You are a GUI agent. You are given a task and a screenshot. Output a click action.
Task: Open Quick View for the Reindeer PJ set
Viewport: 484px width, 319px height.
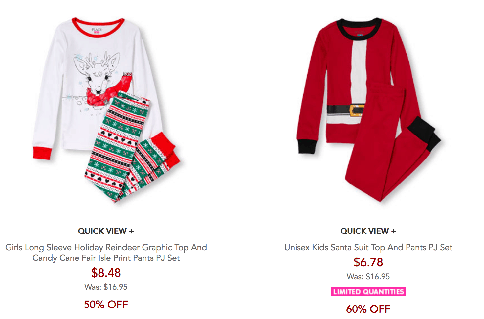[106, 231]
